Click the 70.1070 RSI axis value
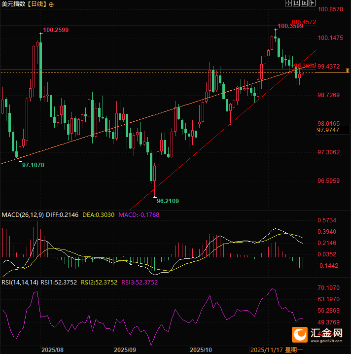Image resolution: width=351 pixels, height=354 pixels. (329, 288)
